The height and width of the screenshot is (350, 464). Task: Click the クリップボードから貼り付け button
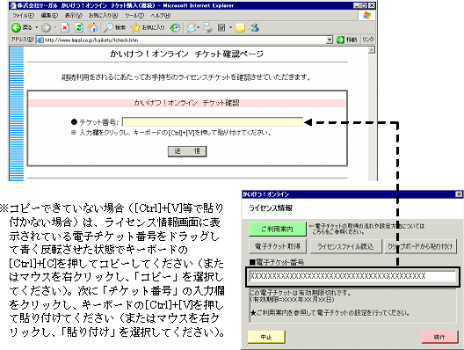coord(420,246)
